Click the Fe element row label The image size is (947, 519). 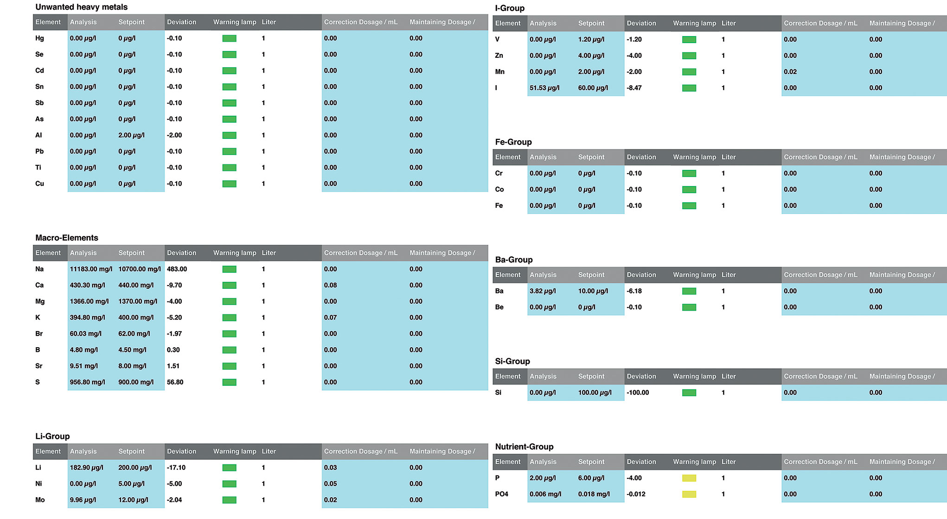499,206
